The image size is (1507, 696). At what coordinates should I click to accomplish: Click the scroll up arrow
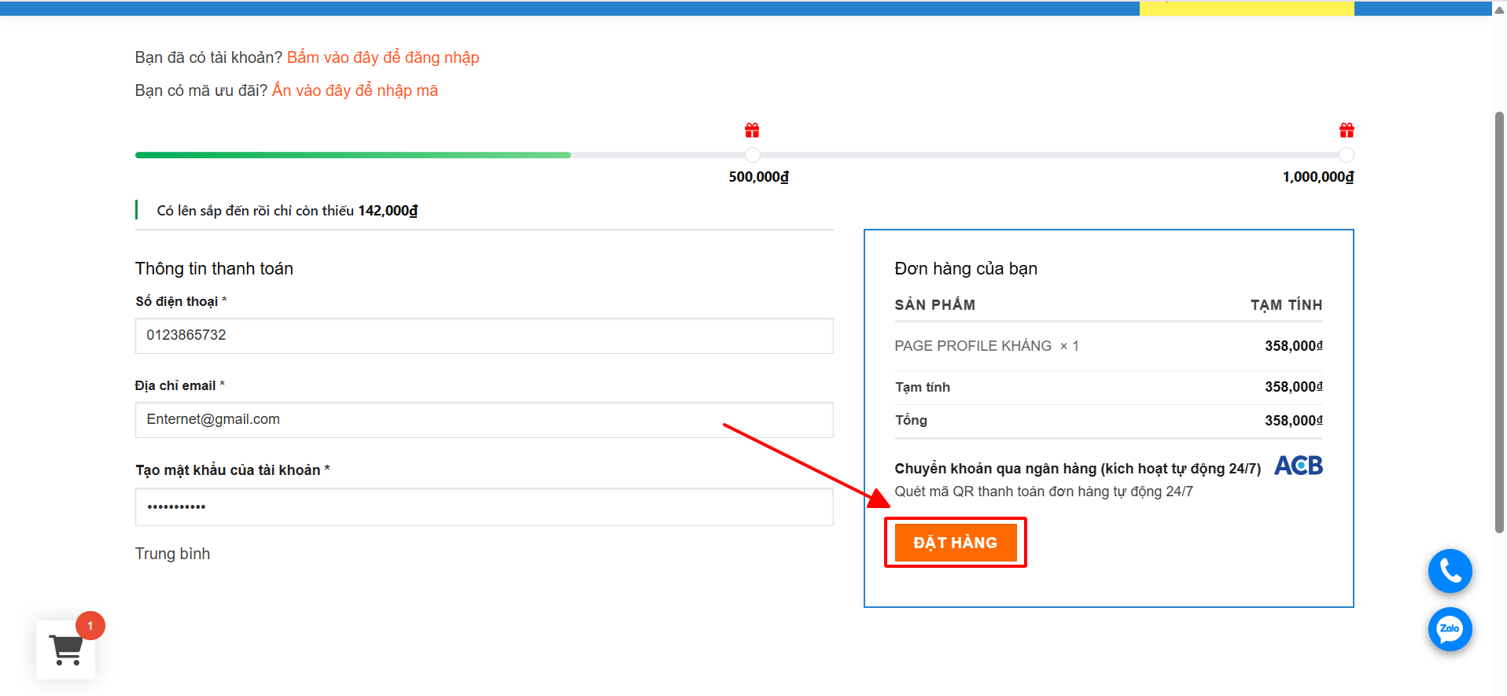[x=1499, y=9]
